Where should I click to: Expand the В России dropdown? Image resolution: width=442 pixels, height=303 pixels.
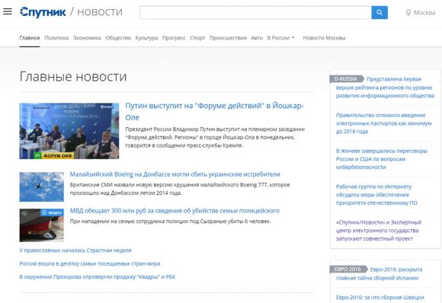point(280,38)
